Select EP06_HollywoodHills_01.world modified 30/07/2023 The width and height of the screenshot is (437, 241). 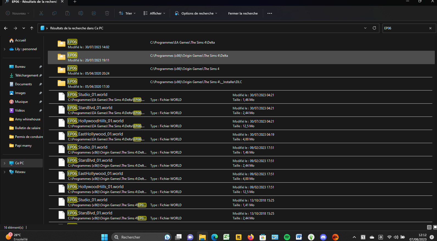(x=241, y=123)
